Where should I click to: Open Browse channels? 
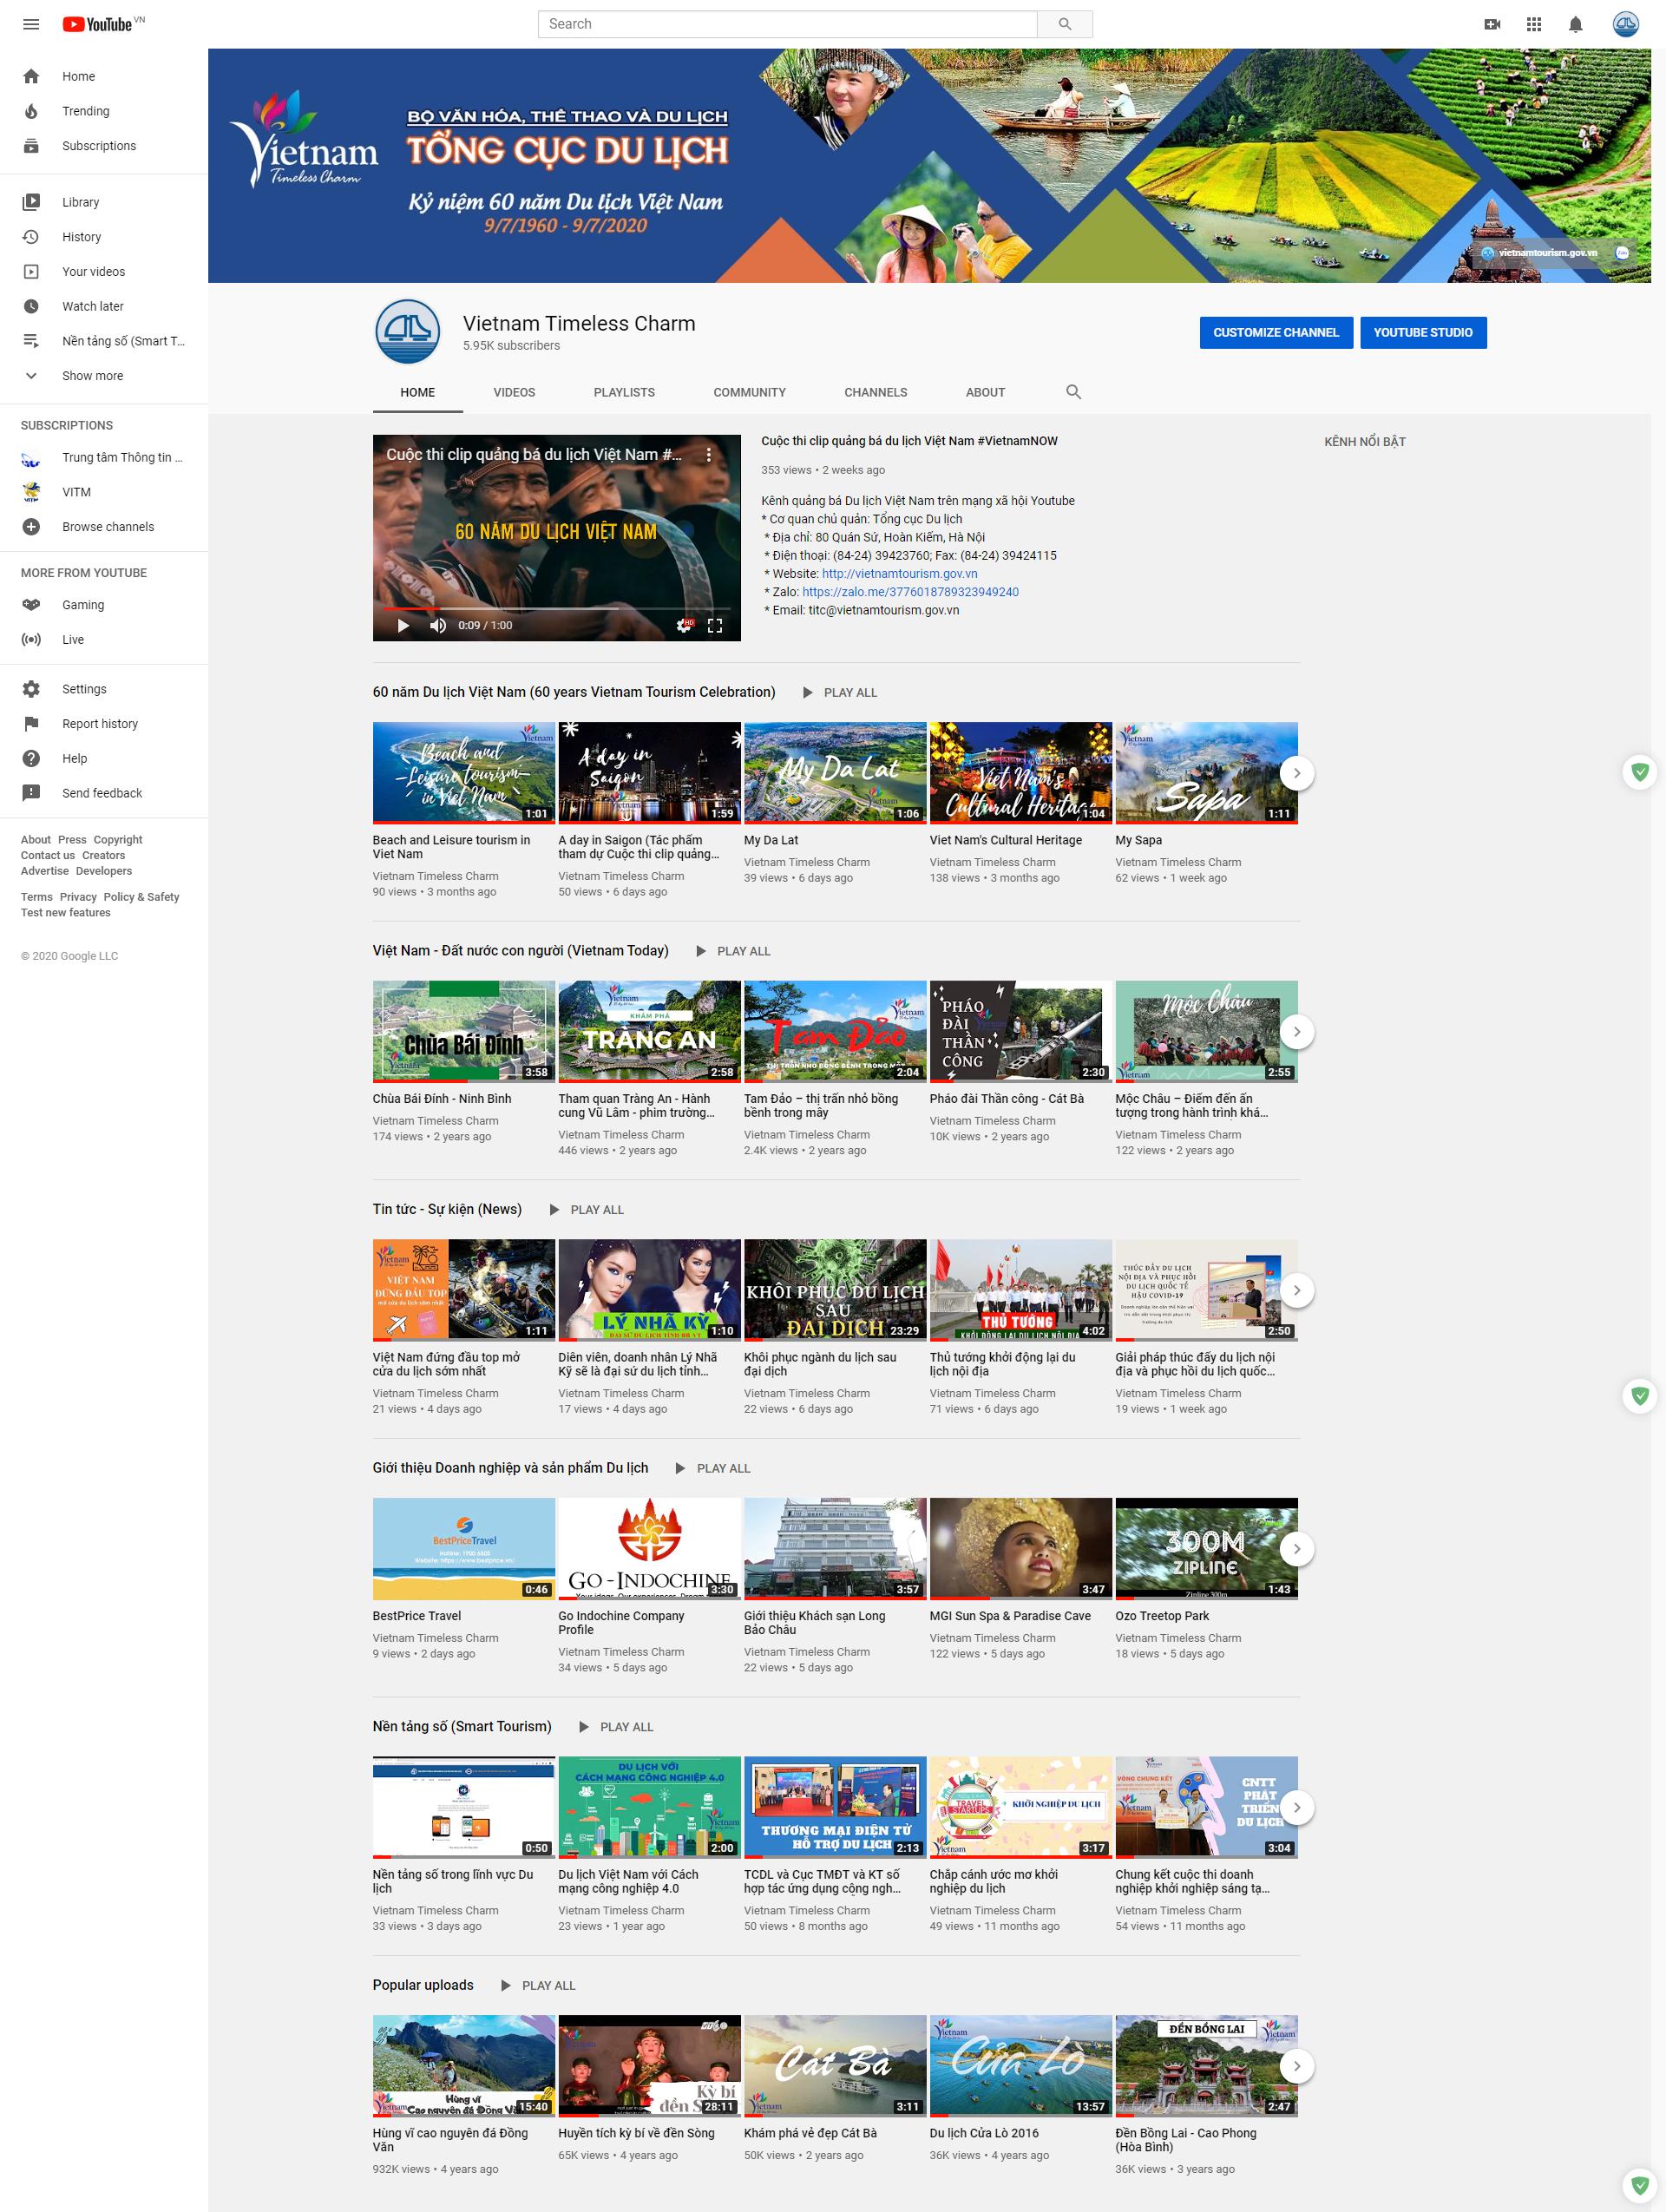coord(104,527)
